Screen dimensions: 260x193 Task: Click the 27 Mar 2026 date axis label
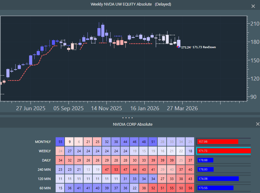pyautogui.click(x=182, y=108)
